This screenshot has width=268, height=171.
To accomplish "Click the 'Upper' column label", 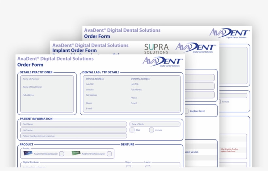I will pyautogui.click(x=128, y=162).
